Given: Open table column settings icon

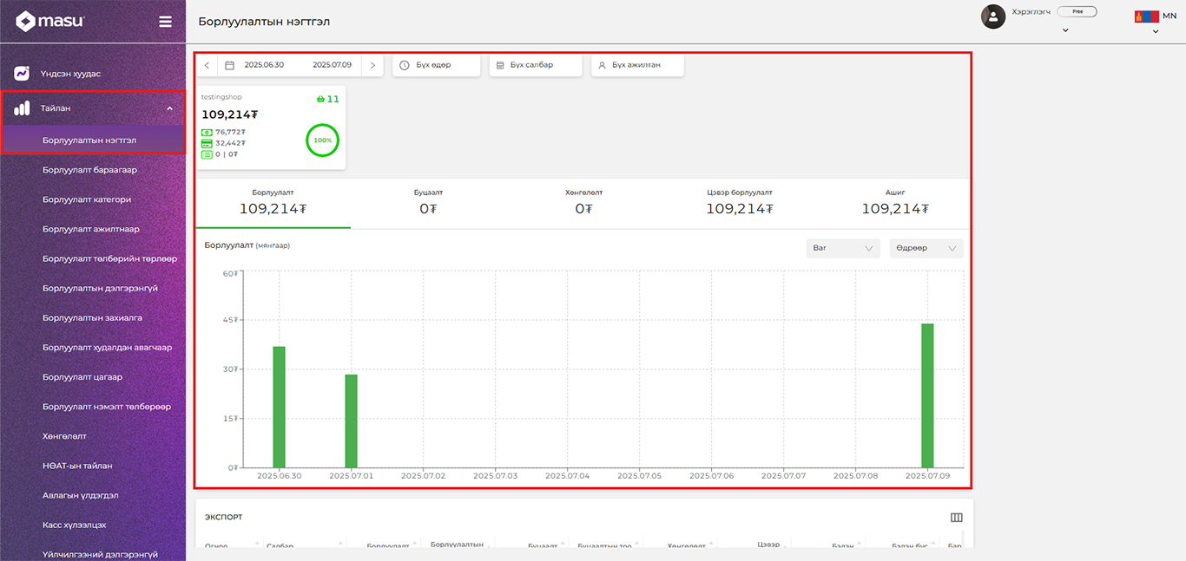Looking at the screenshot, I should 956,518.
